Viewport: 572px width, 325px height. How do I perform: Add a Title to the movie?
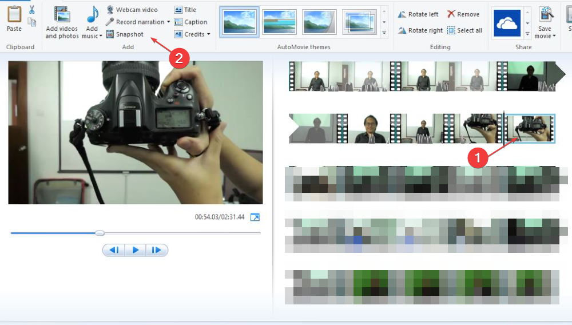(185, 10)
